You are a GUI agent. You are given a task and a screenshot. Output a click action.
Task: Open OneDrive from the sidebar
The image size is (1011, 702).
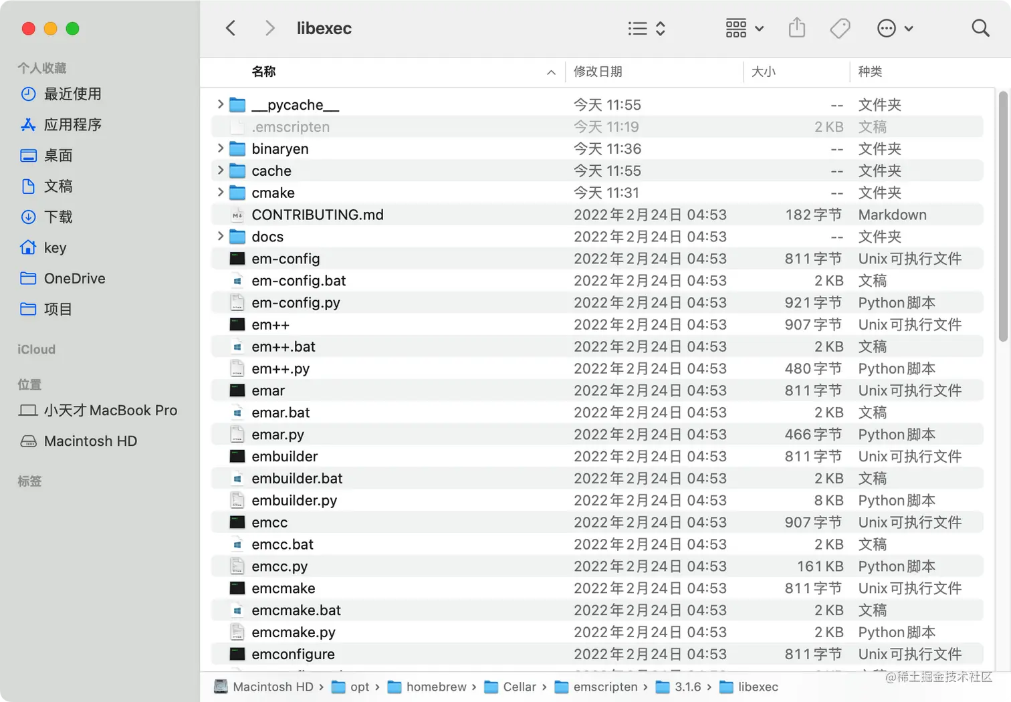[x=74, y=278]
